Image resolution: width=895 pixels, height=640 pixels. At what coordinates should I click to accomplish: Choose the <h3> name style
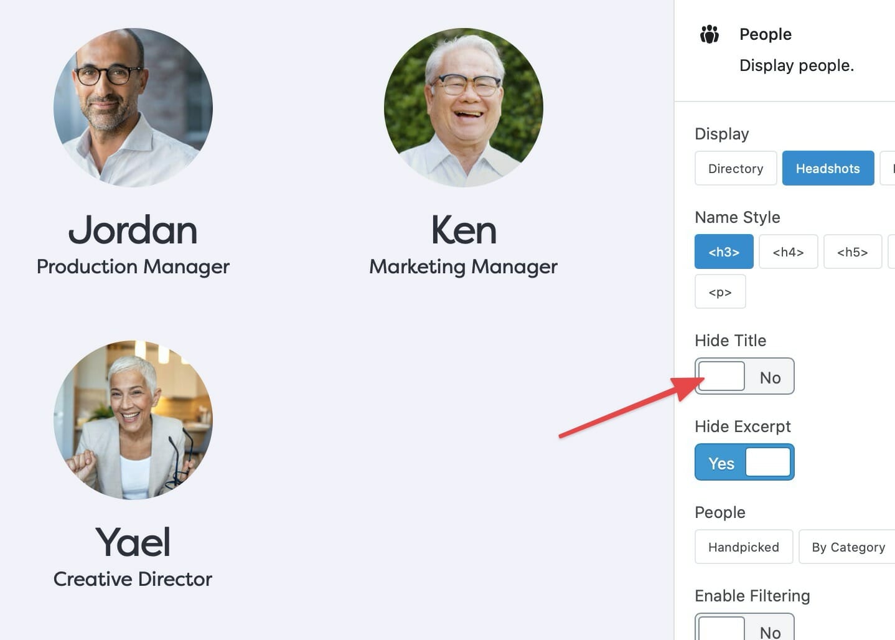click(724, 252)
